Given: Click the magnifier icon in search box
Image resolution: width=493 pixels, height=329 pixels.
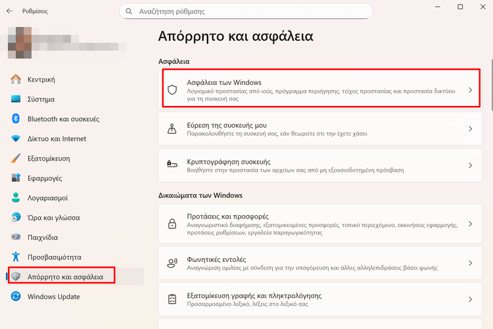Looking at the screenshot, I should [x=129, y=11].
